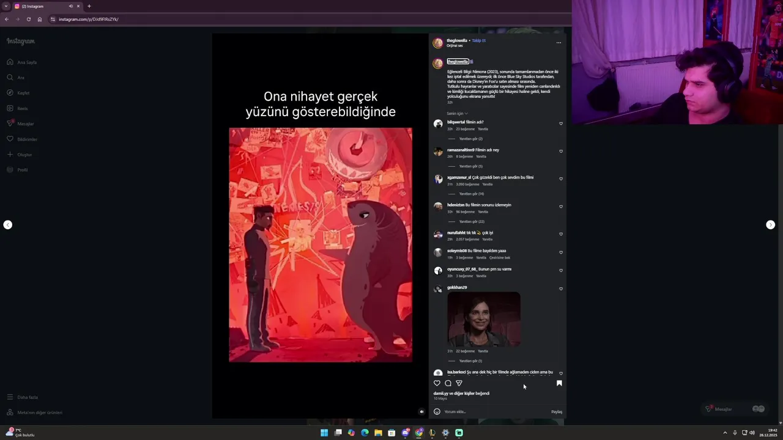Click Paylaş to post comment
This screenshot has height=440, width=783.
(x=557, y=412)
